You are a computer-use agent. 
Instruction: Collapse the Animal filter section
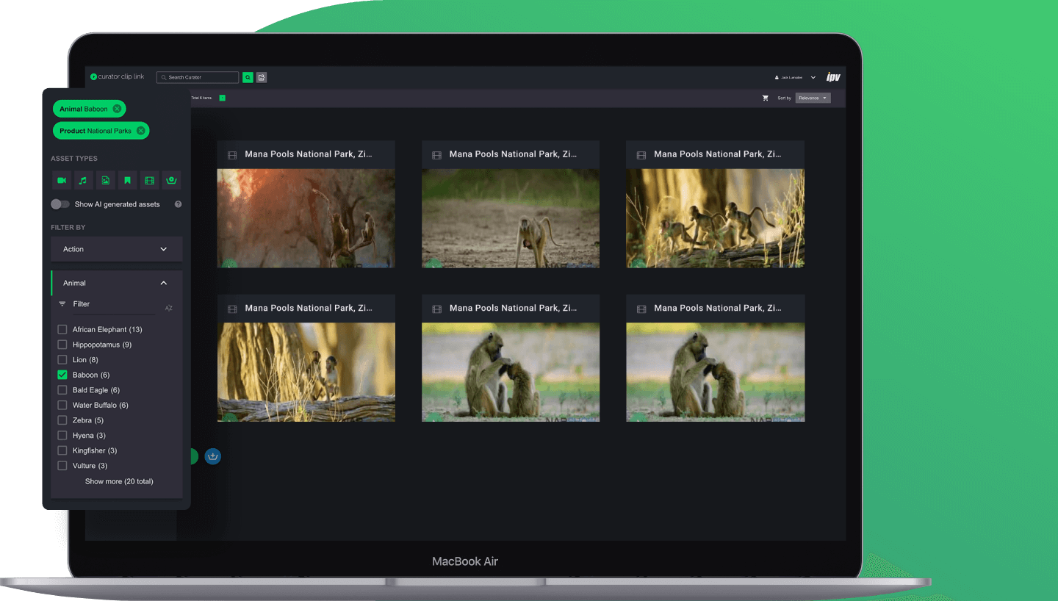117,283
